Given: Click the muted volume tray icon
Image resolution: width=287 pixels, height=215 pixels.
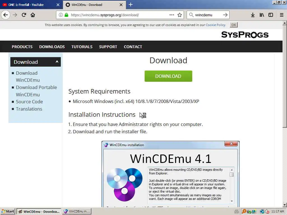Looking at the screenshot, I should point(267,212).
